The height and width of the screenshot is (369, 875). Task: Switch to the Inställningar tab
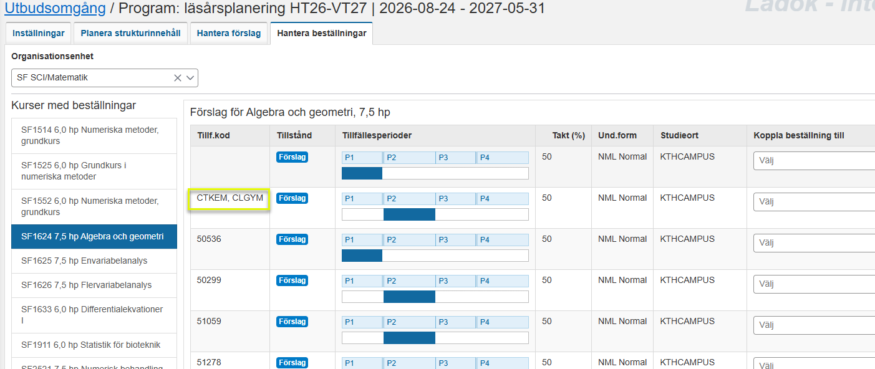click(38, 33)
